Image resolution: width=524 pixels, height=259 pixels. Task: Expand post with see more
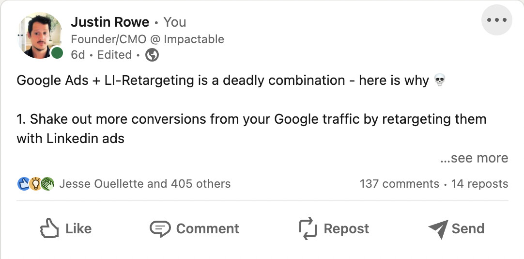pyautogui.click(x=474, y=158)
